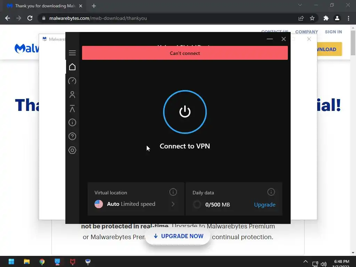Click the Upgrade link in Daily data
This screenshot has width=356, height=267.
coord(265,204)
